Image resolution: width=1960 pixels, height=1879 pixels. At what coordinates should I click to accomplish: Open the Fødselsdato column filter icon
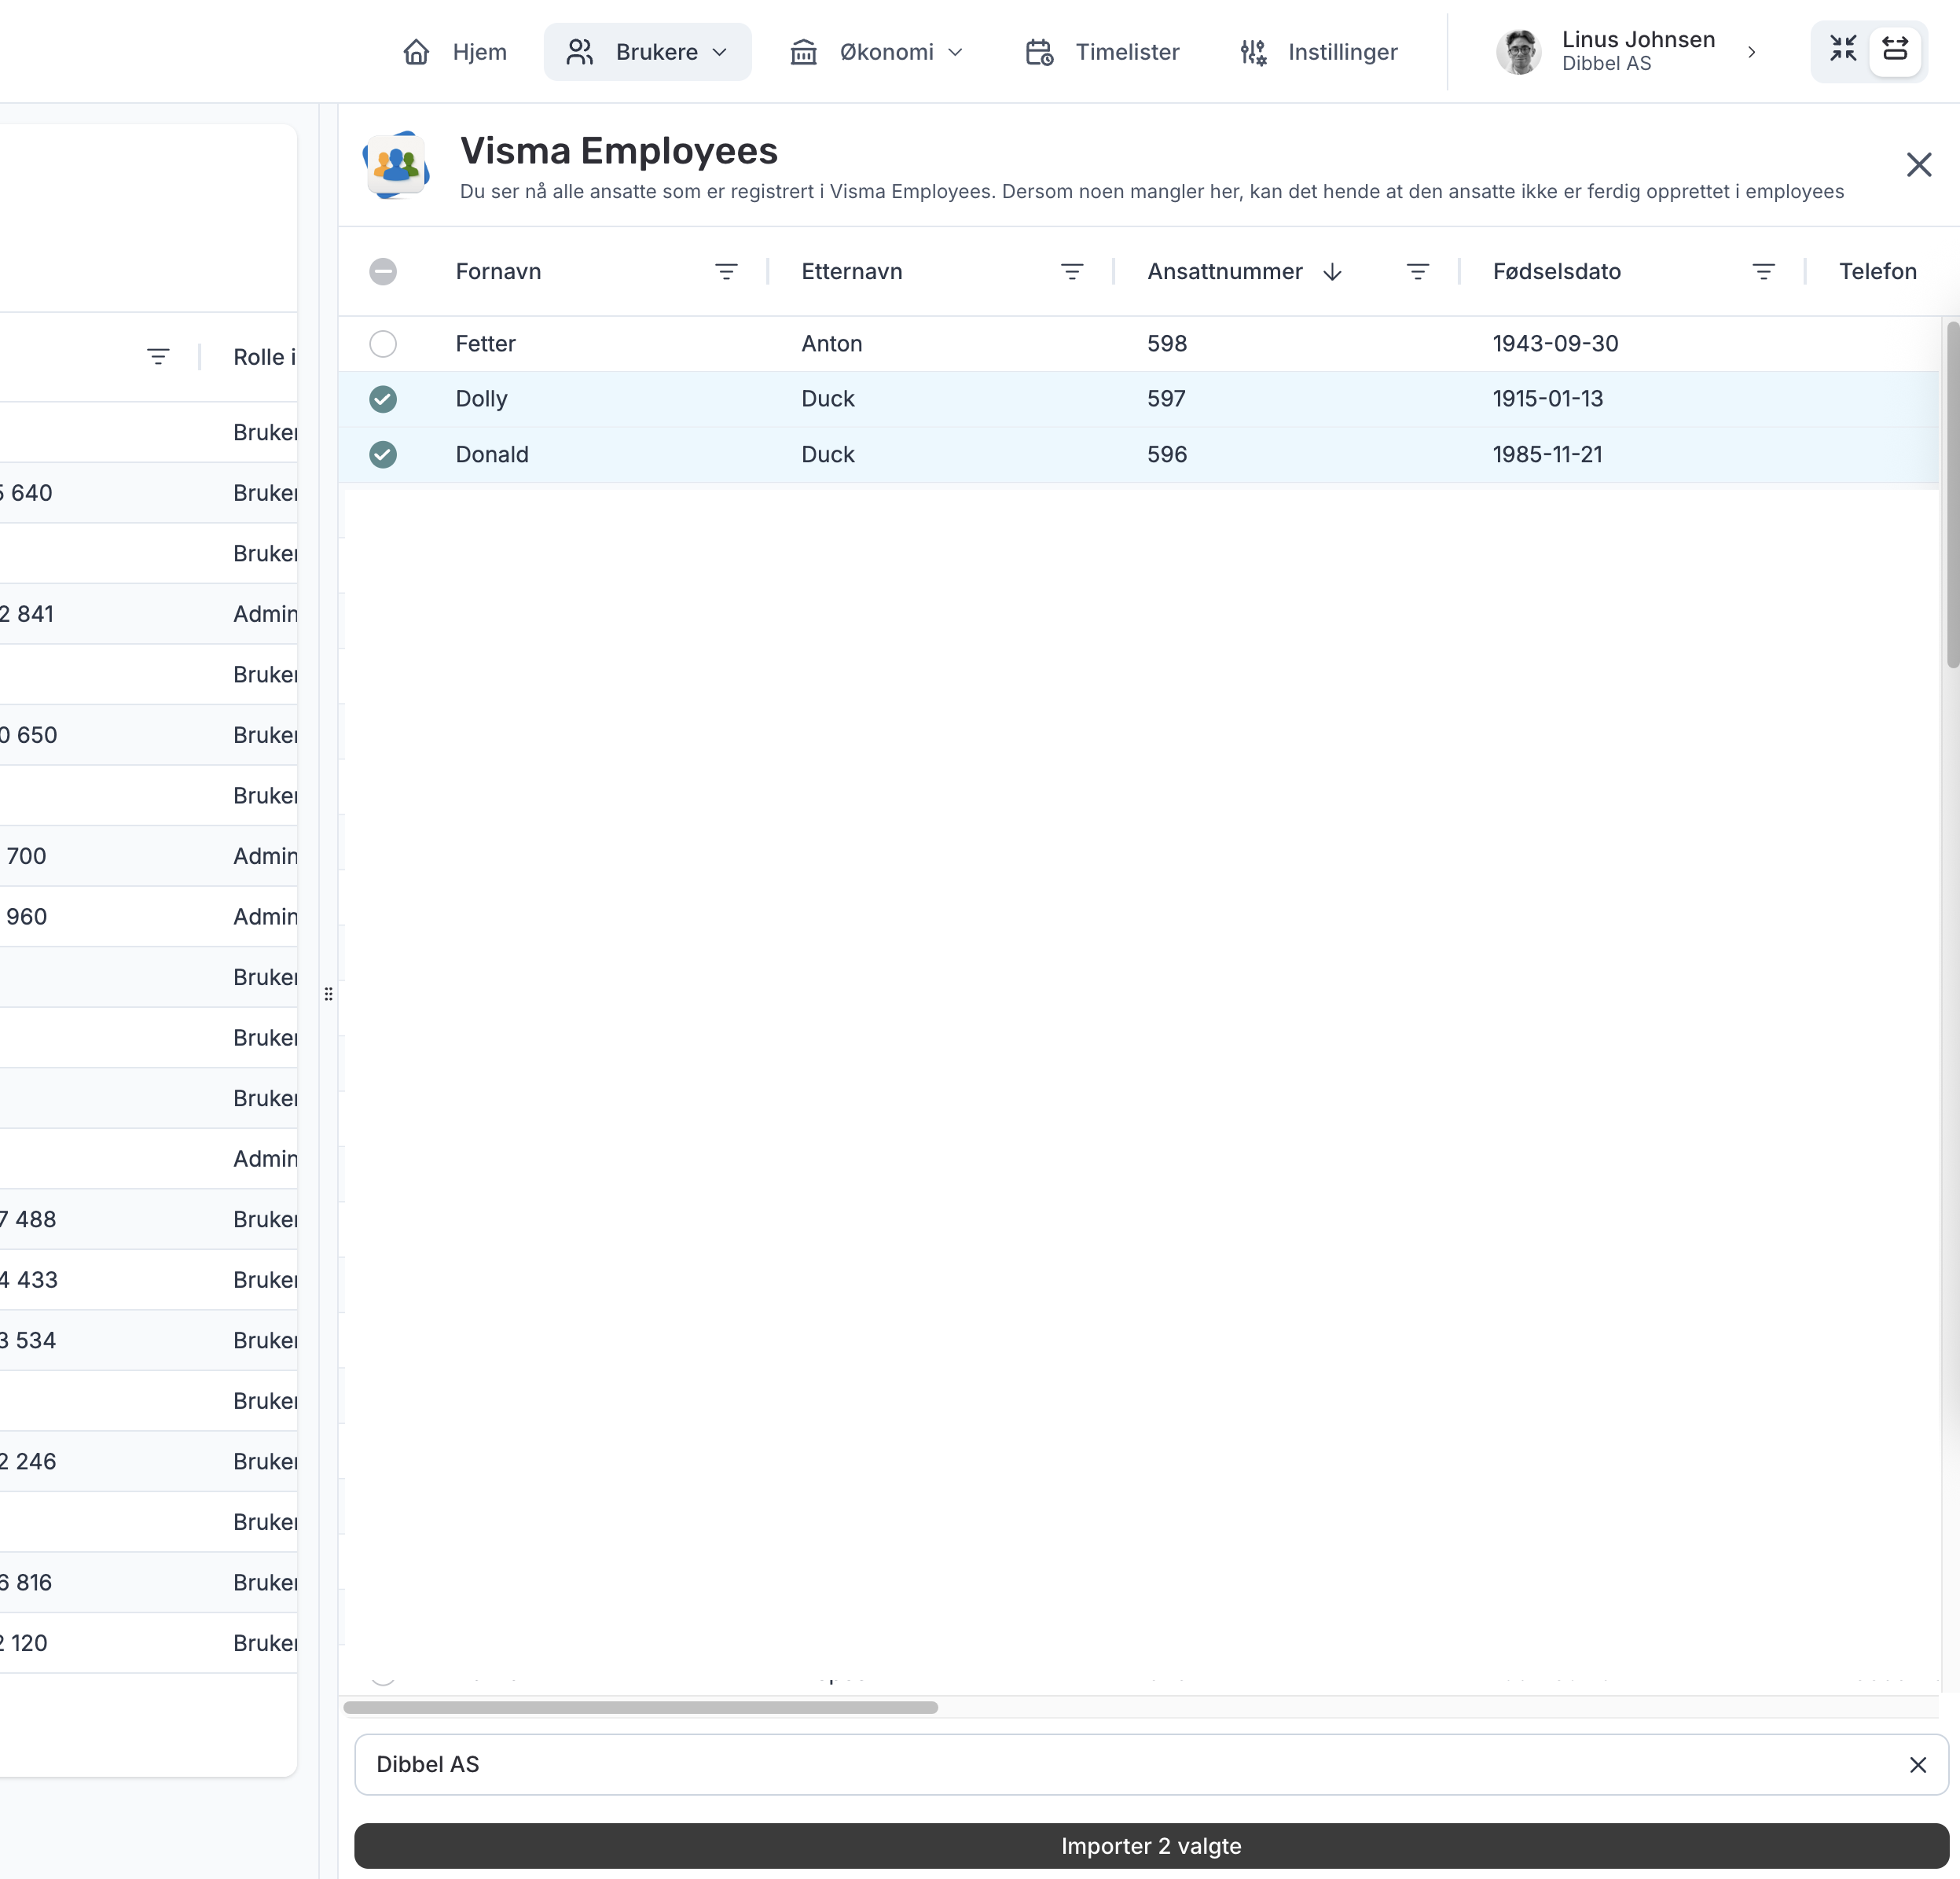(1763, 271)
